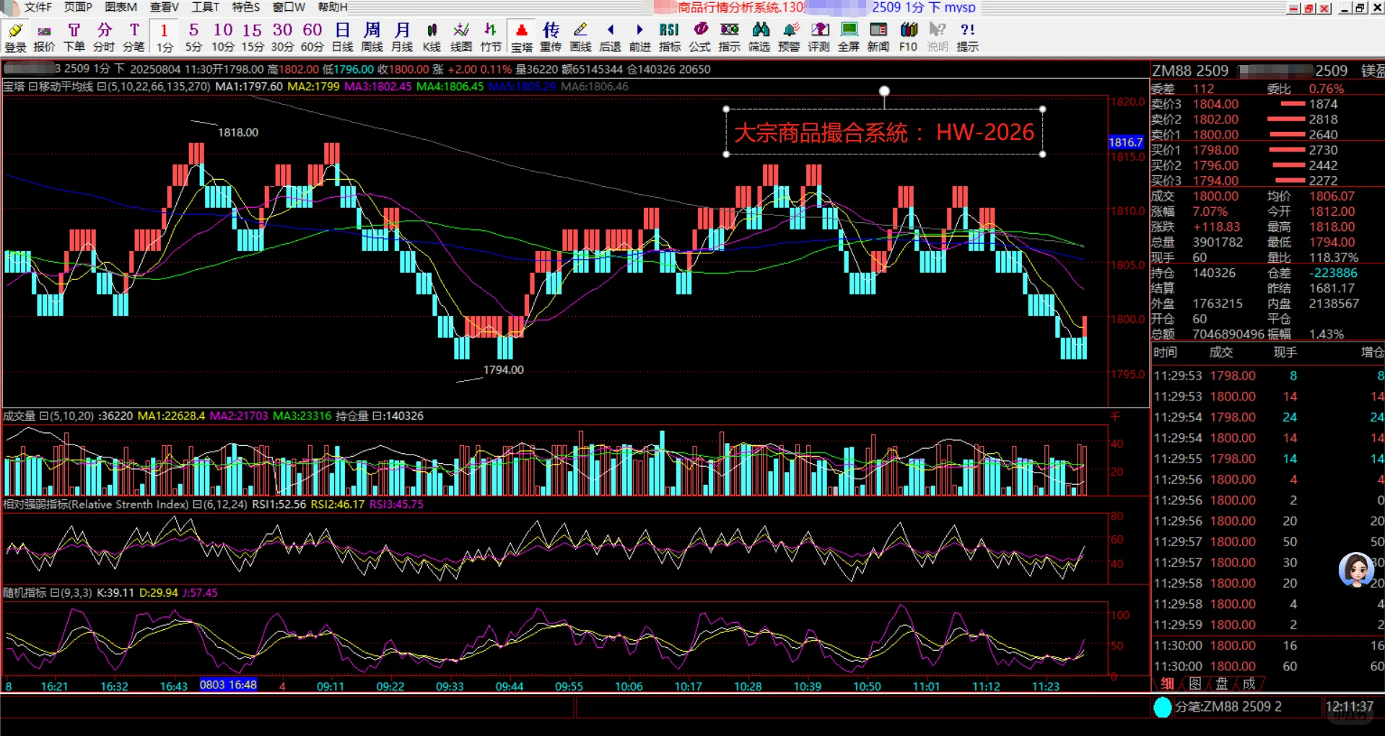The width and height of the screenshot is (1385, 736).
Task: Open the RSI 指标 indicator selector
Action: pos(670,37)
